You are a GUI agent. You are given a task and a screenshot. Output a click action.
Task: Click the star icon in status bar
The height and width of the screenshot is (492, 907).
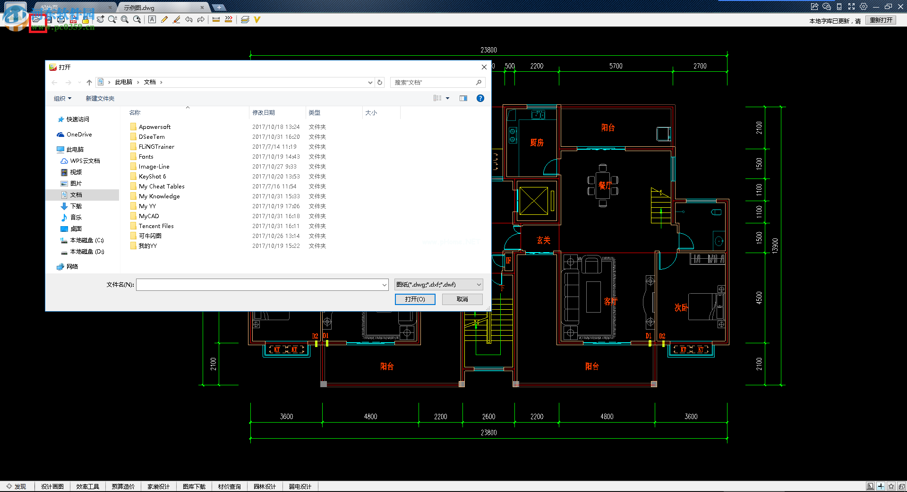tap(891, 486)
